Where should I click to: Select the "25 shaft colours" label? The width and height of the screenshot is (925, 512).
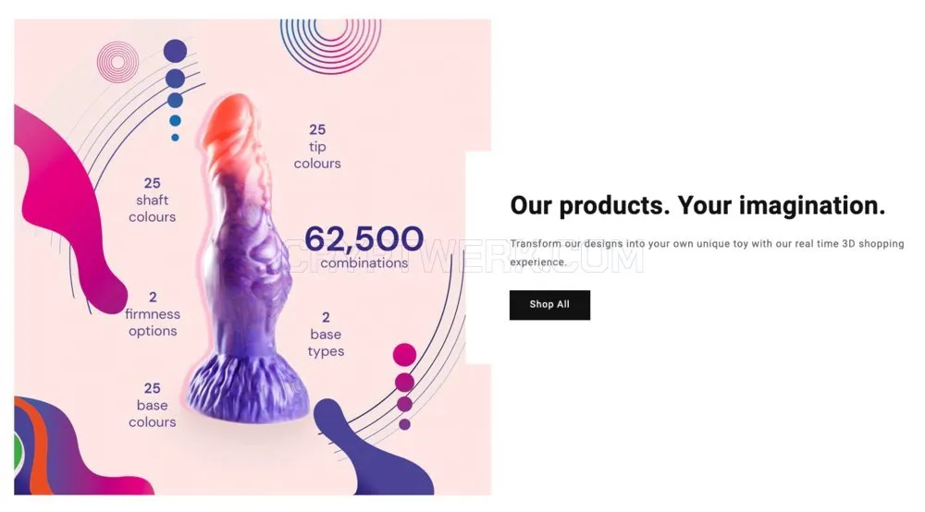(153, 200)
